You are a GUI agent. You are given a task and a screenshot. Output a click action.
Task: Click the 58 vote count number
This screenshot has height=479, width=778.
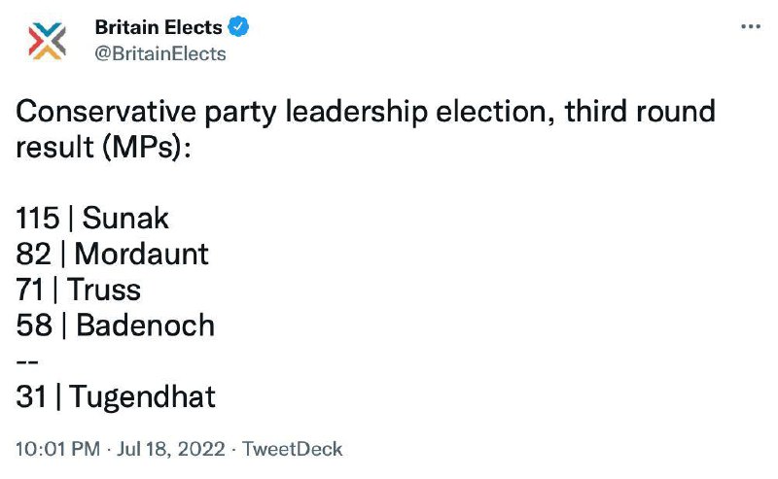33,325
